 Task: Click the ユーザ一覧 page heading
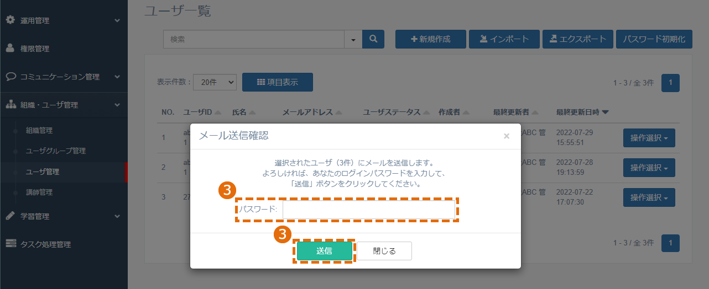coord(177,10)
